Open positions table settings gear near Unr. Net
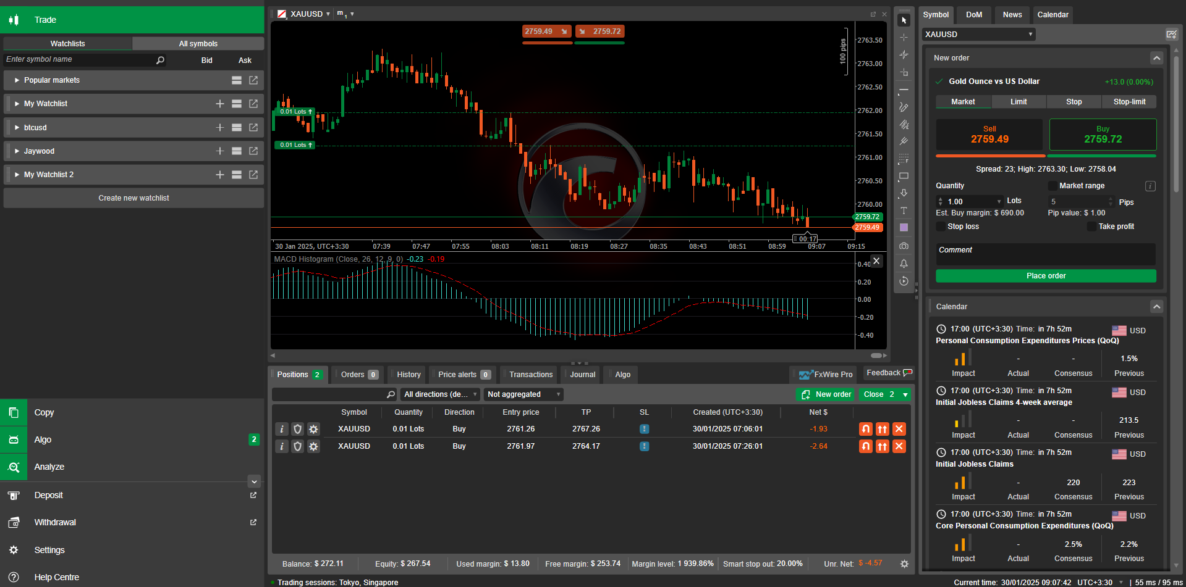The image size is (1186, 587). [x=904, y=564]
